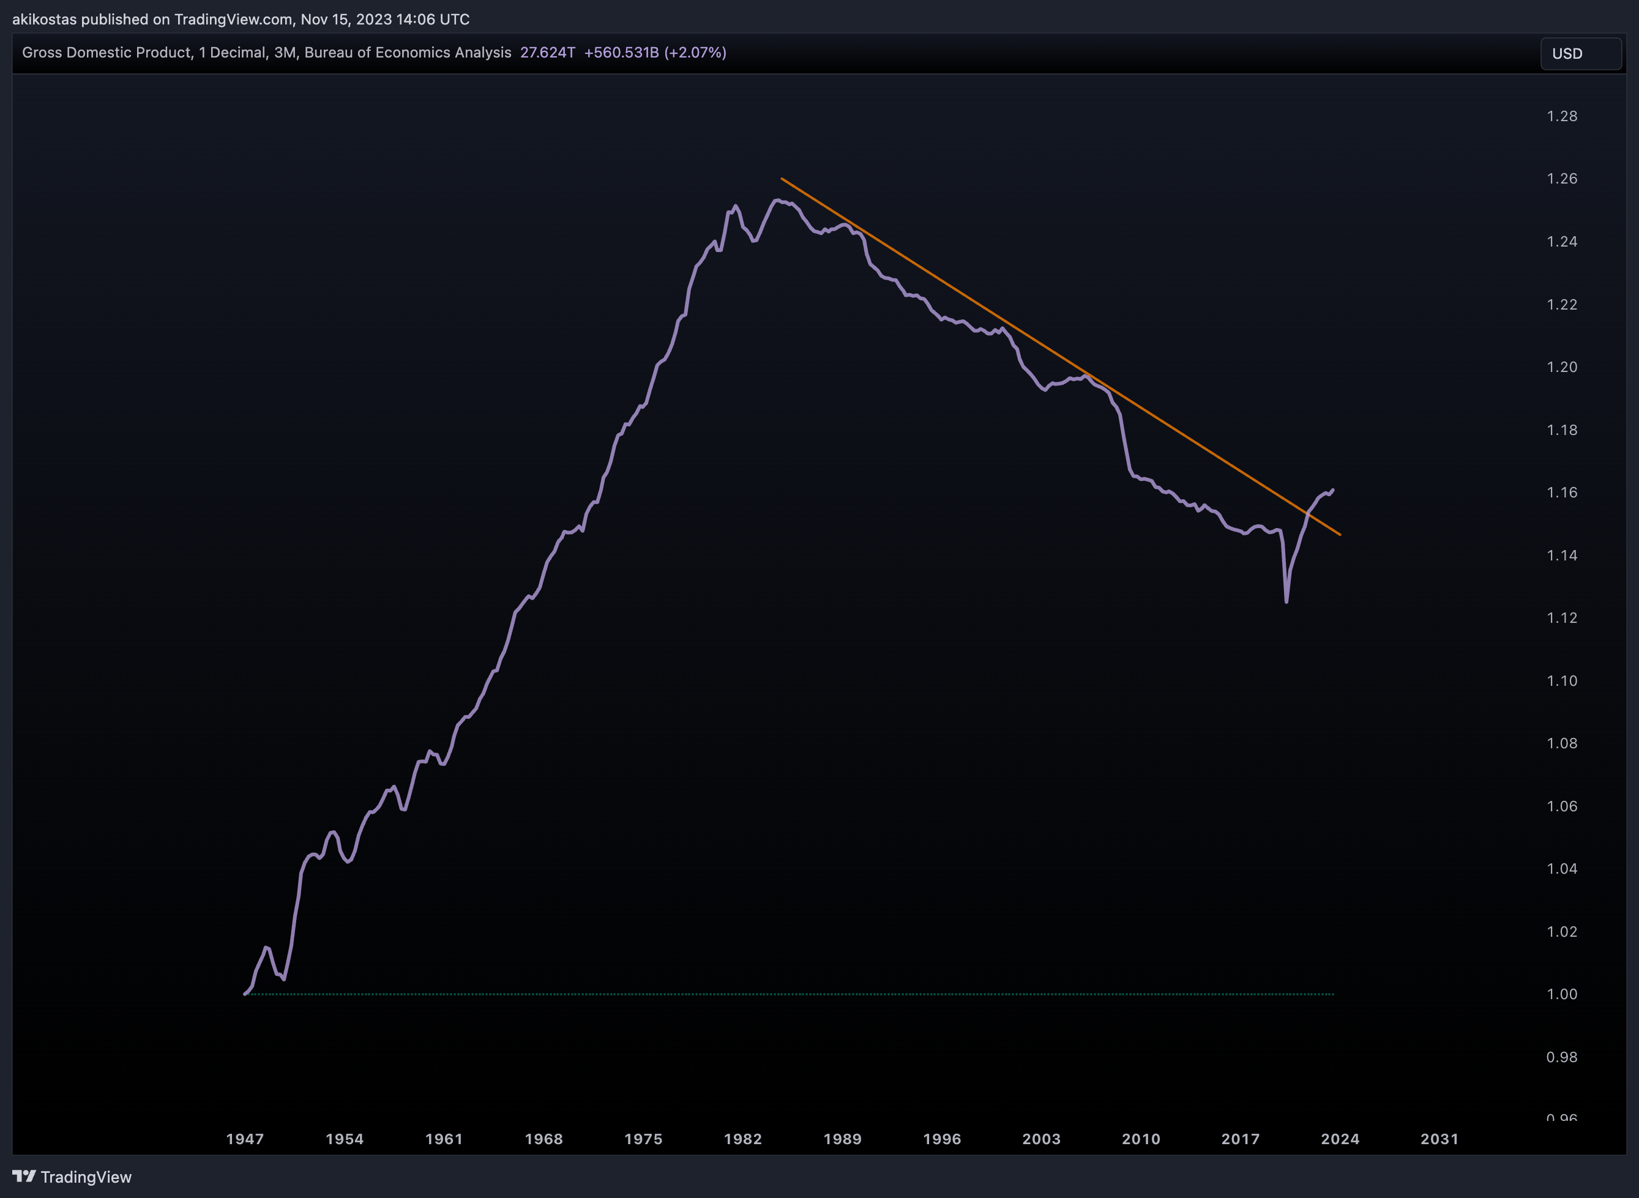
Task: Click the 1954 date axis label
Action: click(345, 1139)
